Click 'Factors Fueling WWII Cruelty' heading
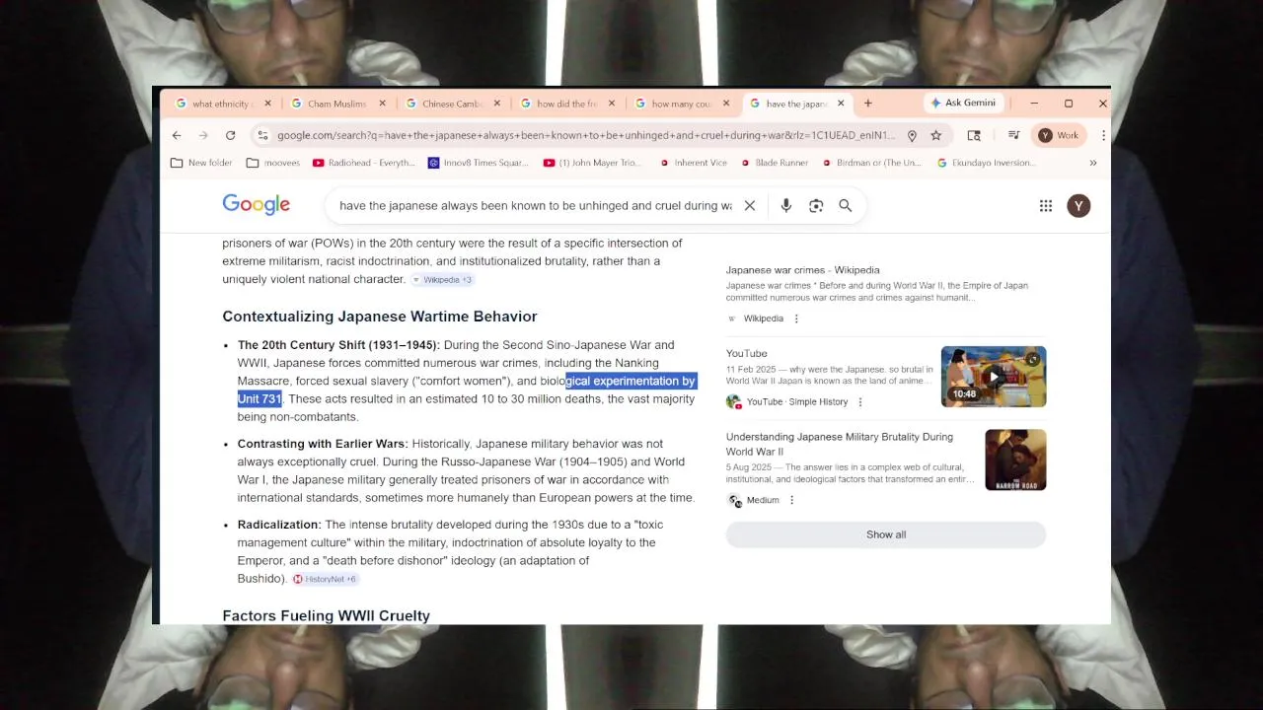Viewport: 1263px width, 710px height. [x=327, y=615]
